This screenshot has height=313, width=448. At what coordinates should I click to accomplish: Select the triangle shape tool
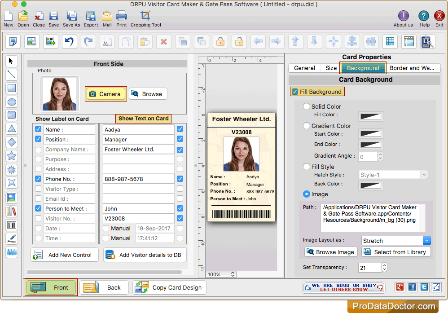[11, 129]
